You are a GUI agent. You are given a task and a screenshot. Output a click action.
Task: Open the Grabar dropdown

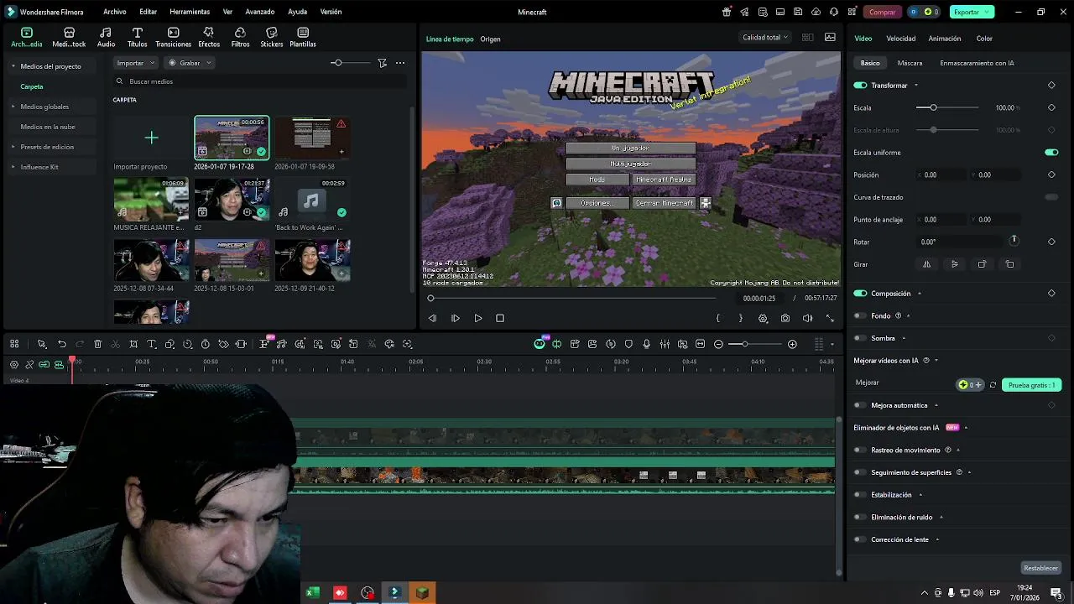pos(190,63)
